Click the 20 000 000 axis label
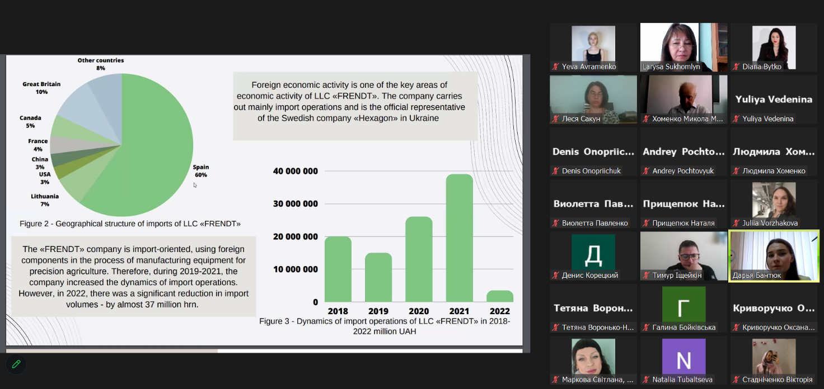Screen dimensions: 824x389 pos(296,236)
